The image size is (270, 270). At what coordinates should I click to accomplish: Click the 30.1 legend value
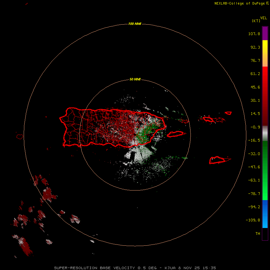pyautogui.click(x=255, y=100)
